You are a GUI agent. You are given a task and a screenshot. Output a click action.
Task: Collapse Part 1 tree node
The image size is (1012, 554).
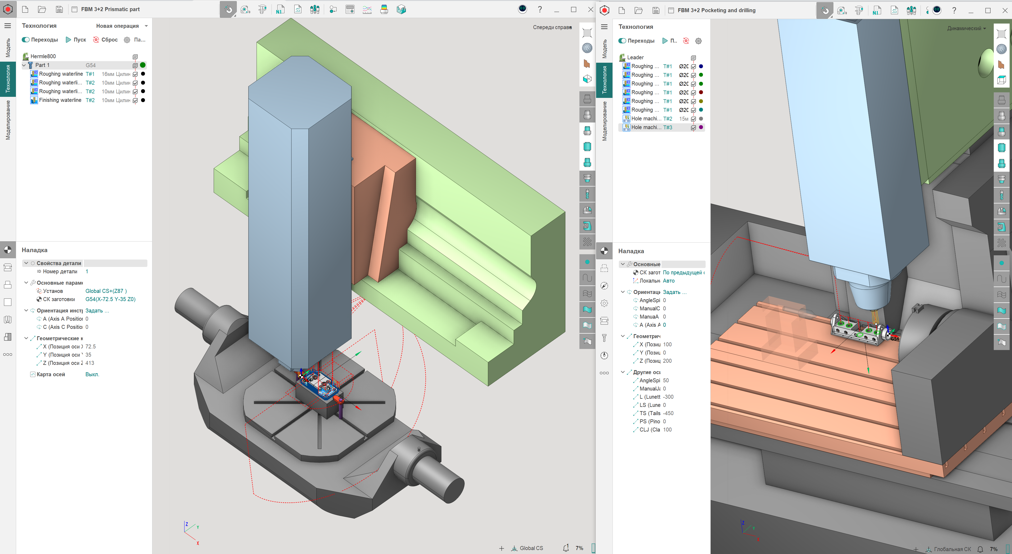coord(24,65)
